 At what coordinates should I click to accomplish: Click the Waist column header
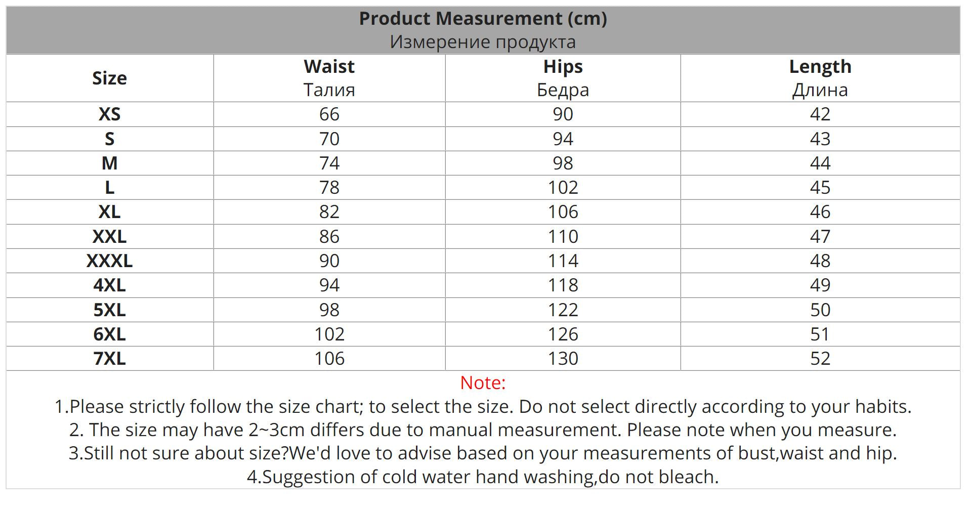pos(329,67)
